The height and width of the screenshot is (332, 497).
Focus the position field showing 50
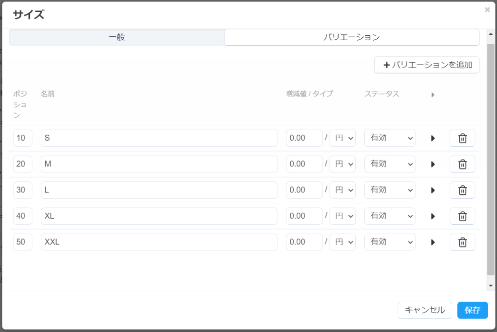(x=22, y=242)
